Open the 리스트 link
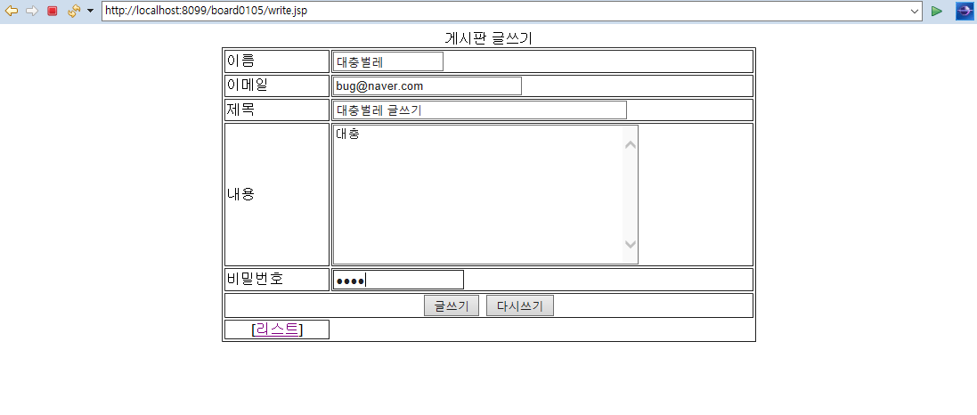977x415 pixels. (x=277, y=329)
